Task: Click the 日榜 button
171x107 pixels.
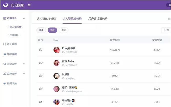Action: pos(166,30)
